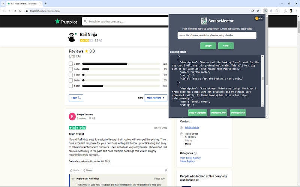Click the flag report icon on review
The height and width of the screenshot is (187, 300).
pyautogui.click(x=166, y=170)
